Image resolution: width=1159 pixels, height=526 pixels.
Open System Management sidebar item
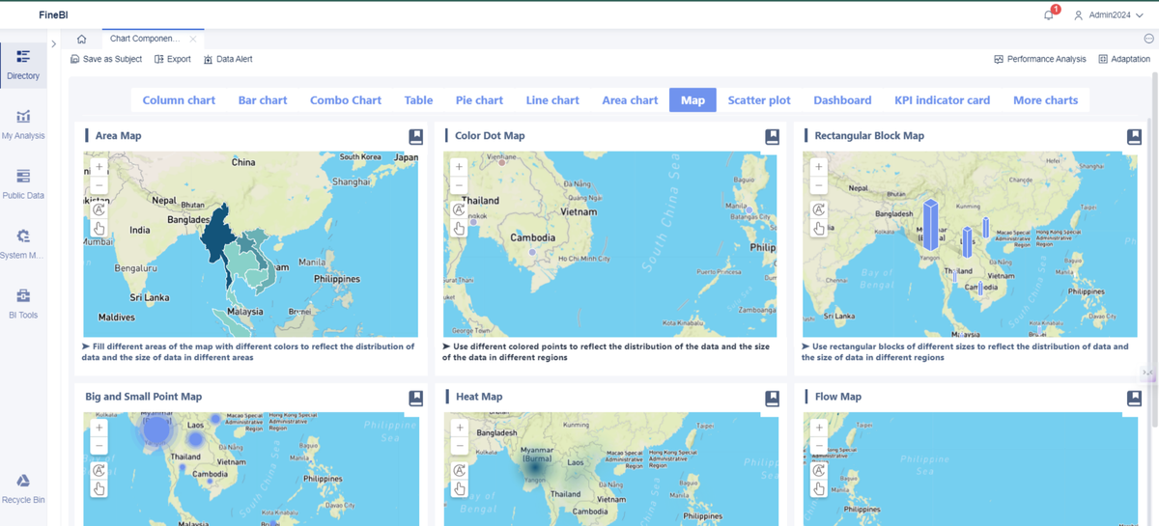(x=23, y=244)
